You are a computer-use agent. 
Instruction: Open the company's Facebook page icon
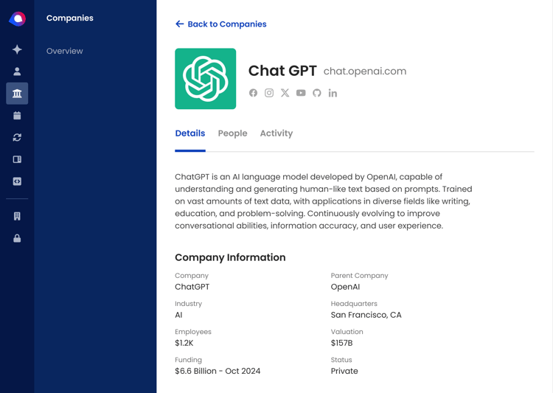(253, 93)
